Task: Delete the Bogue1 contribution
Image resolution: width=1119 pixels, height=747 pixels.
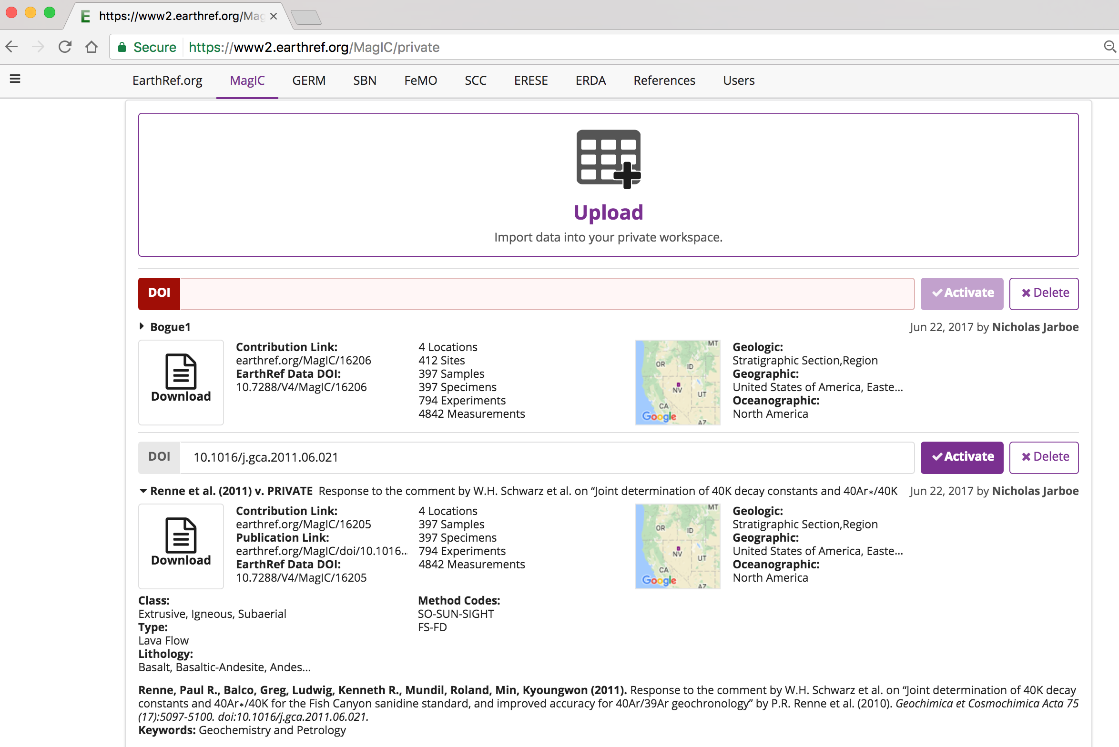Action: pos(1044,293)
